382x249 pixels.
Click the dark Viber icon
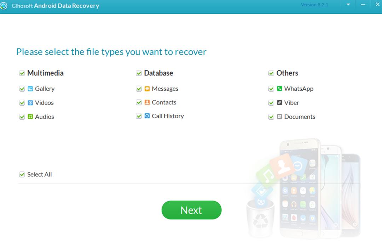pyautogui.click(x=279, y=103)
